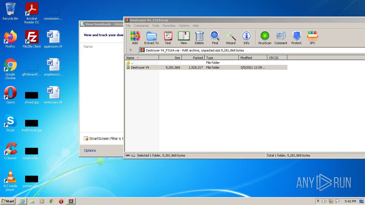Open the File menu in WinRAR
Screen dimensions: 365x205
point(128,26)
